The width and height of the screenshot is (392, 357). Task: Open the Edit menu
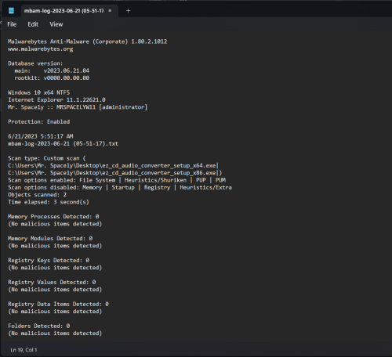pyautogui.click(x=33, y=24)
